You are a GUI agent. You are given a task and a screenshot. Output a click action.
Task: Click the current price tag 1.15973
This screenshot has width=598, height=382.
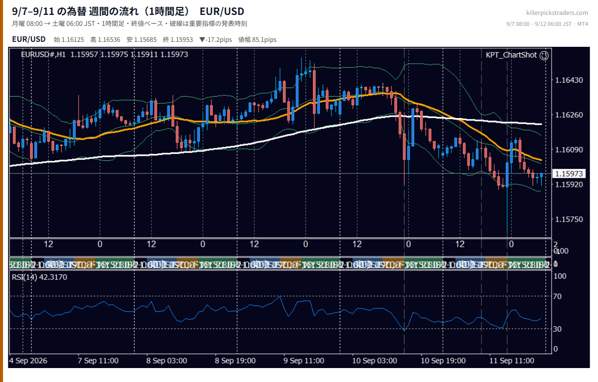[x=569, y=173]
